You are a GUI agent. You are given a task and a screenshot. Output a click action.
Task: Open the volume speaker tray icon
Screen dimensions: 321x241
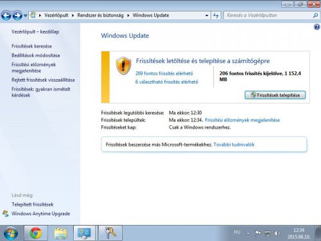pyautogui.click(x=277, y=233)
